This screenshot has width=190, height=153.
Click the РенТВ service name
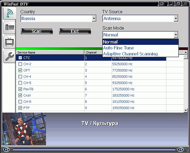click(28, 89)
